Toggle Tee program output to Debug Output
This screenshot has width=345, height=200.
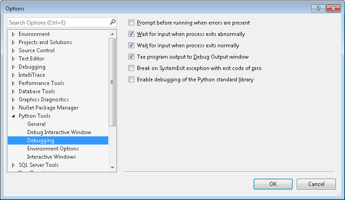(132, 57)
